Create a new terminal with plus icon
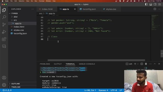 pos(135,64)
